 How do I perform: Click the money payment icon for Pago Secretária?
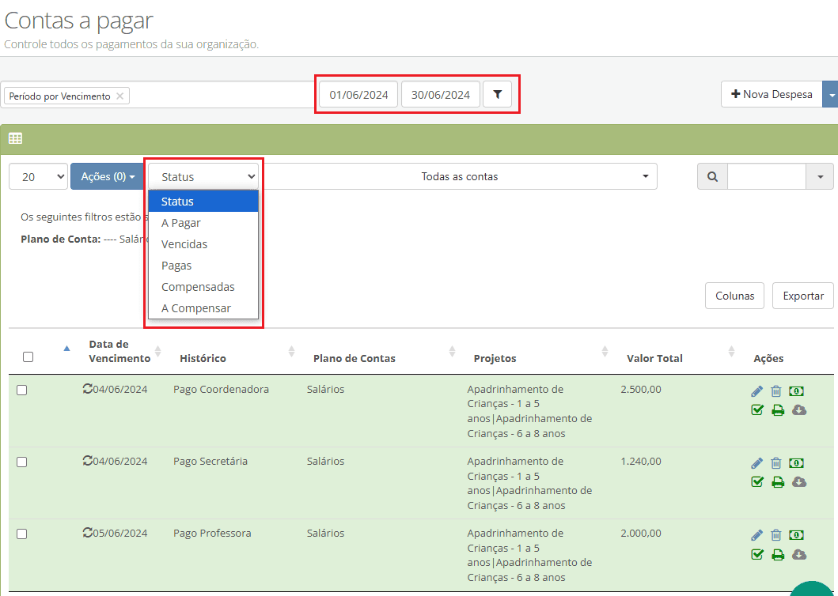click(x=796, y=463)
